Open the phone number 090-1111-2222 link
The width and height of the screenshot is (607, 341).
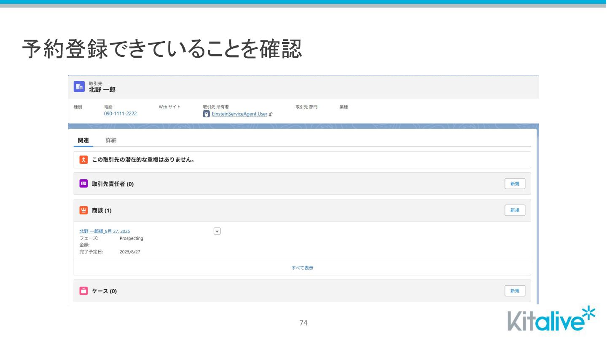pos(120,114)
